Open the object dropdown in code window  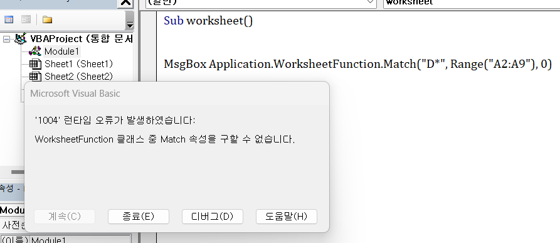pyautogui.click(x=371, y=2)
